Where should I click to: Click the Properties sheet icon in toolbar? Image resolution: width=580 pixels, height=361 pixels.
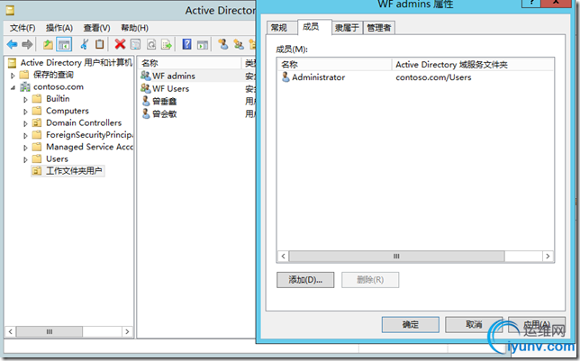tap(135, 45)
